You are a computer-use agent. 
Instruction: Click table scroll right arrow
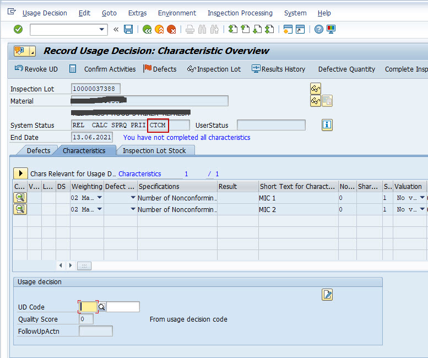pos(71,265)
